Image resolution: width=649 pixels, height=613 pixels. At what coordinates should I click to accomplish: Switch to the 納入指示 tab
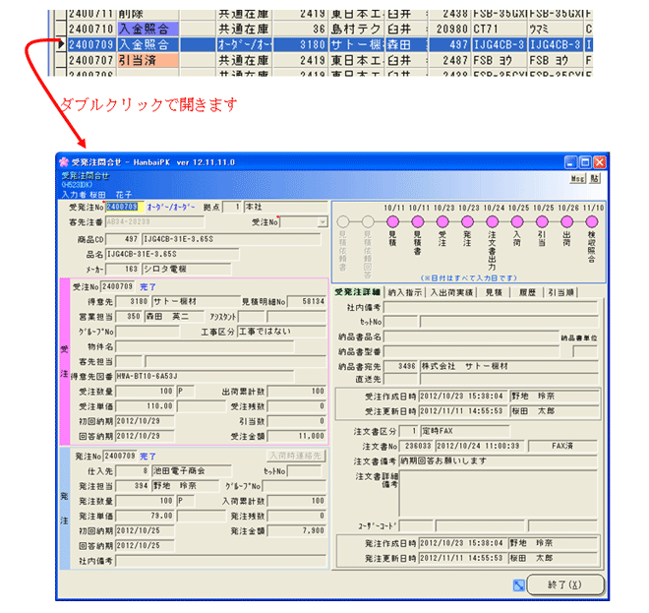404,291
